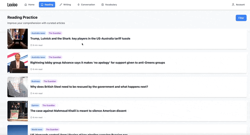Image resolution: width=250 pixels, height=135 pixels.
Task: Click the Reading Practice heading
Action: [x=22, y=17]
